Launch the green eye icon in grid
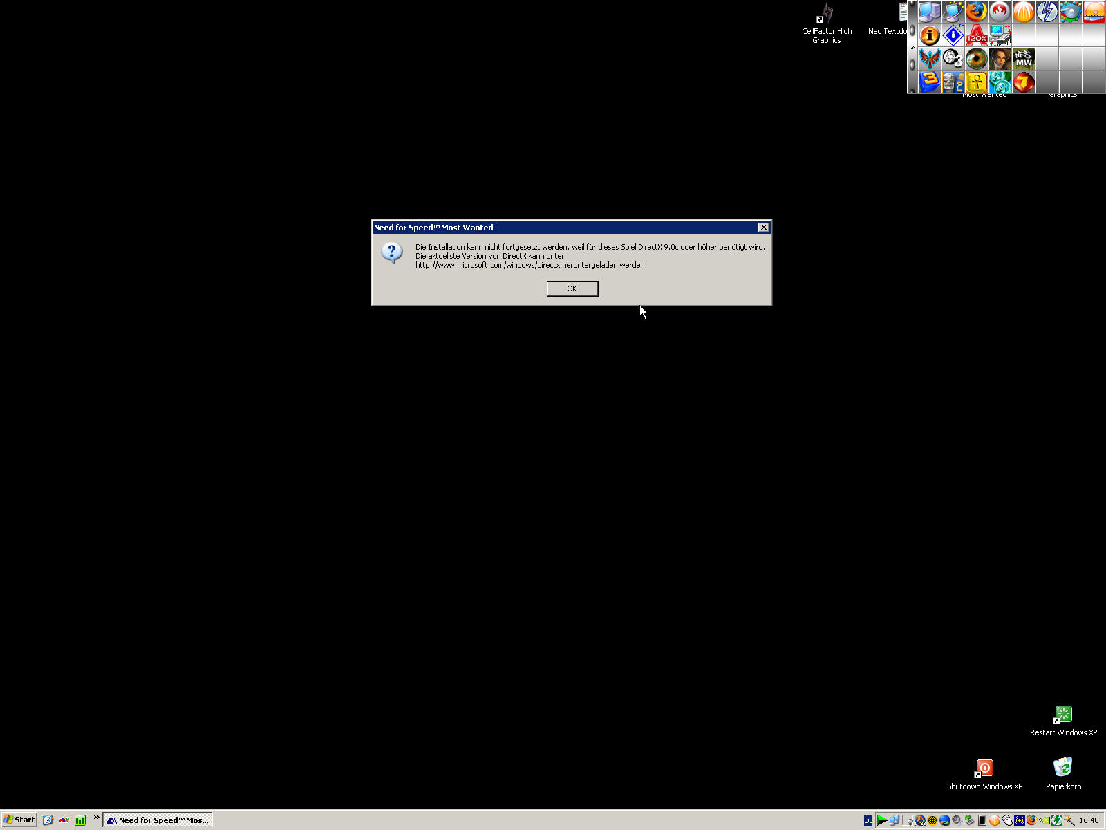This screenshot has height=830, width=1106. (x=977, y=59)
